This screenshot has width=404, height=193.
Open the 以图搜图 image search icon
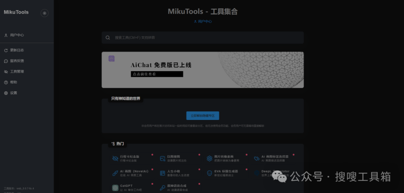162,159
